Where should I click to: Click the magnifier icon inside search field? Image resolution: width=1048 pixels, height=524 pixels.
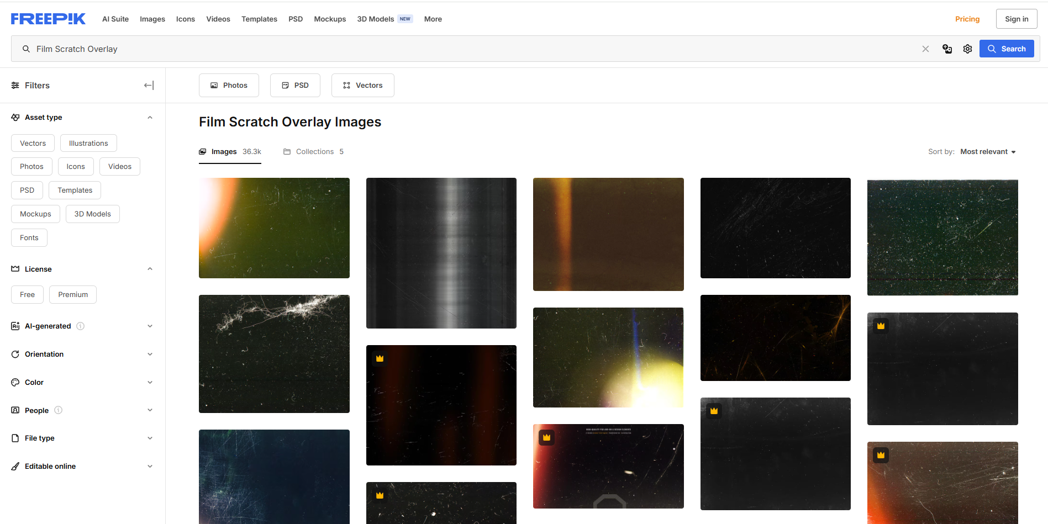tap(26, 49)
